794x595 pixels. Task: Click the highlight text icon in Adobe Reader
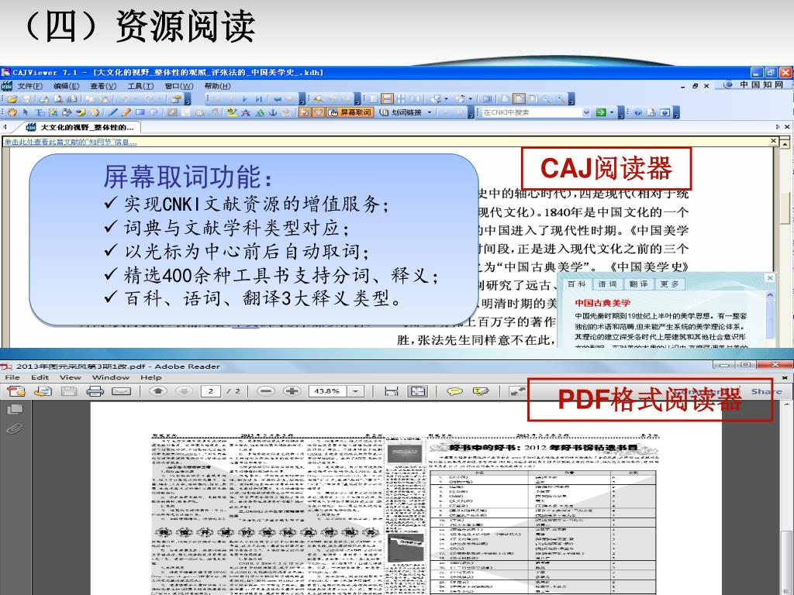[x=481, y=391]
